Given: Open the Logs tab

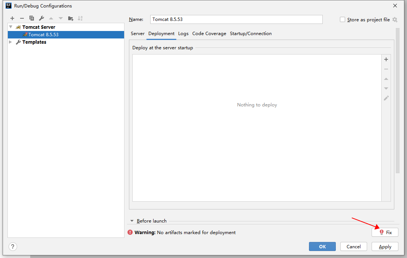Looking at the screenshot, I should [183, 34].
